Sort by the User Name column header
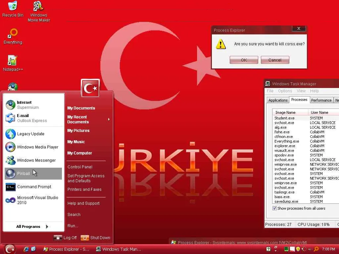The width and height of the screenshot is (339, 254). (x=323, y=112)
